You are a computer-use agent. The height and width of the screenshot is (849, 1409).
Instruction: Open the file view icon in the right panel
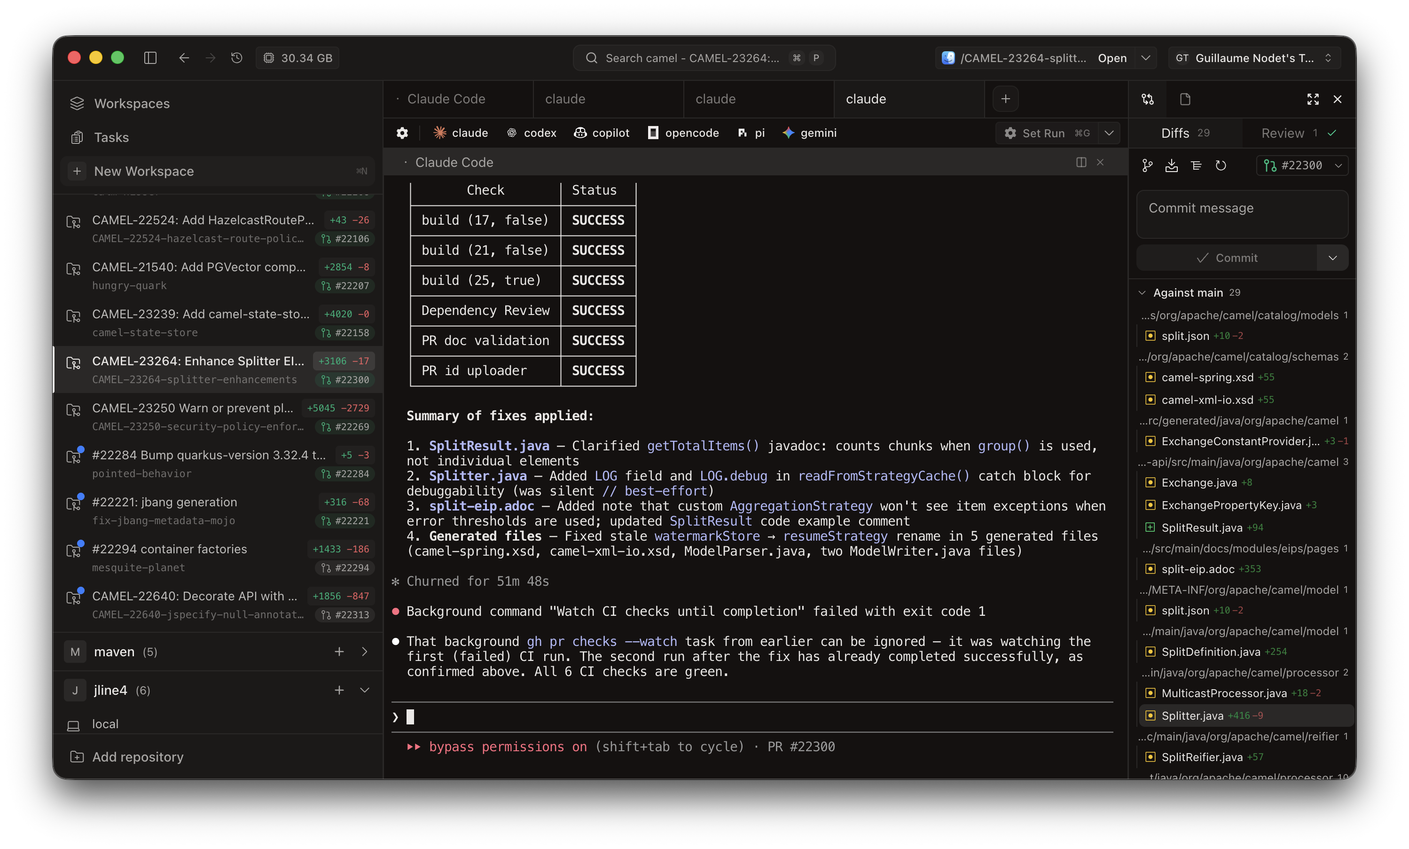click(1185, 99)
